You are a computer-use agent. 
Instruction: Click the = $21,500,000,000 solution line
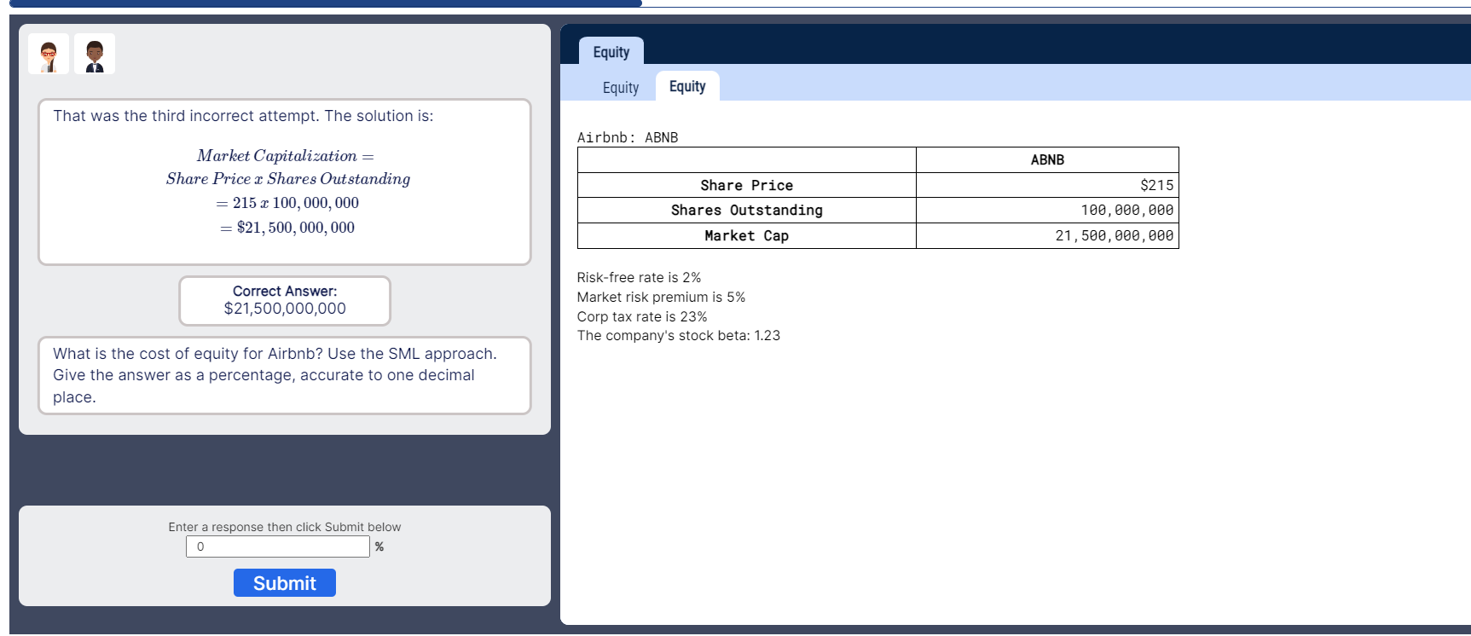pos(287,228)
